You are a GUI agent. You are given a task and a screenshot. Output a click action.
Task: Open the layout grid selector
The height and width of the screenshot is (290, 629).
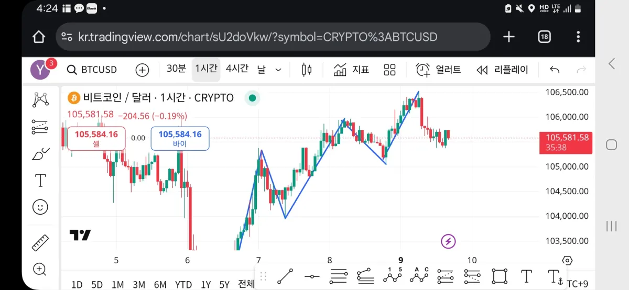click(x=389, y=70)
